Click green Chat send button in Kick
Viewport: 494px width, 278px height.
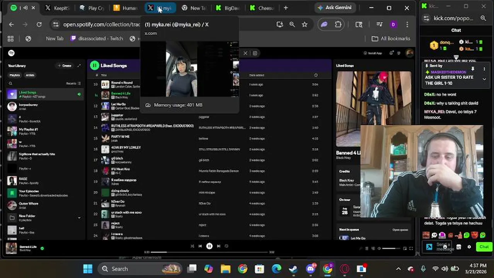click(484, 247)
